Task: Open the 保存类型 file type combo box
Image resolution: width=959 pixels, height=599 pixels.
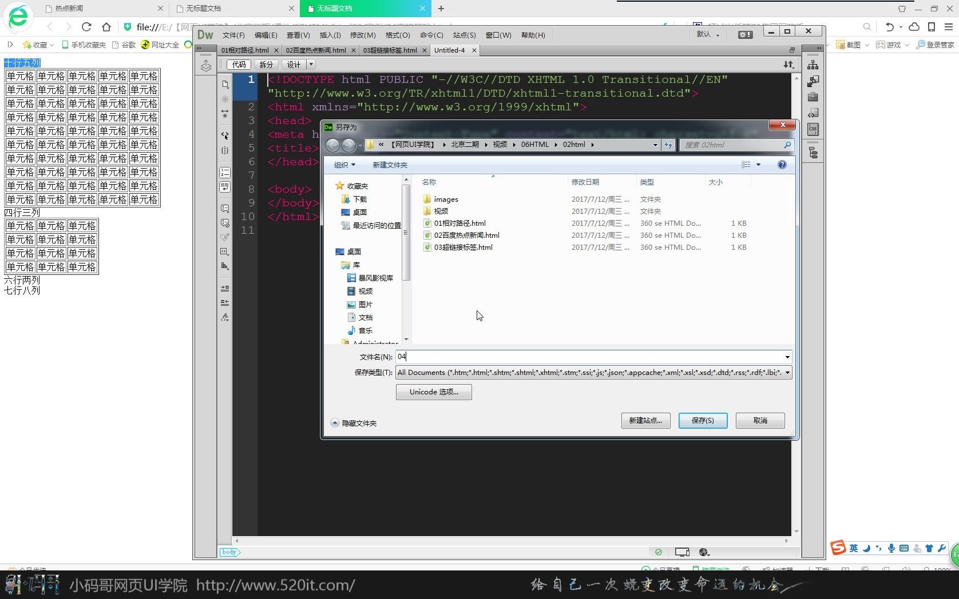Action: pyautogui.click(x=593, y=373)
